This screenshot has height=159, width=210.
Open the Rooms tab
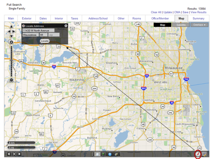coord(136,19)
